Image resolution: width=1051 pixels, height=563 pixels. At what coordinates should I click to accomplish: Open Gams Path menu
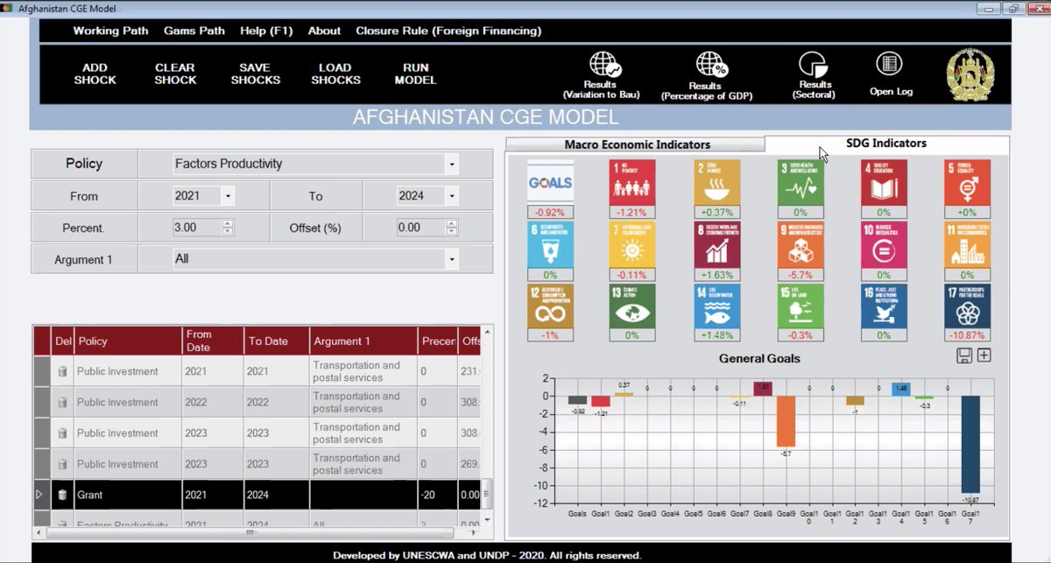(194, 31)
